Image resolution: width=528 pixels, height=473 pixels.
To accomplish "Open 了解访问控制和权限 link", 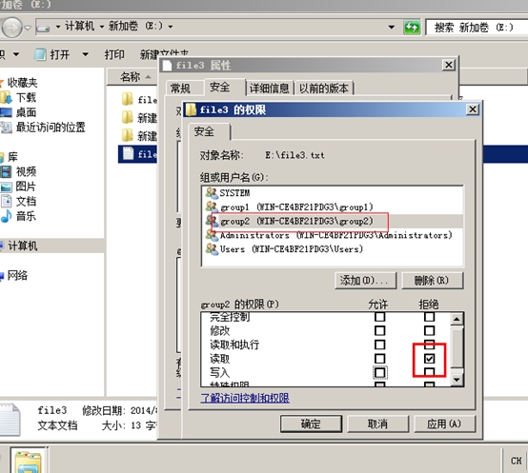I will (245, 398).
